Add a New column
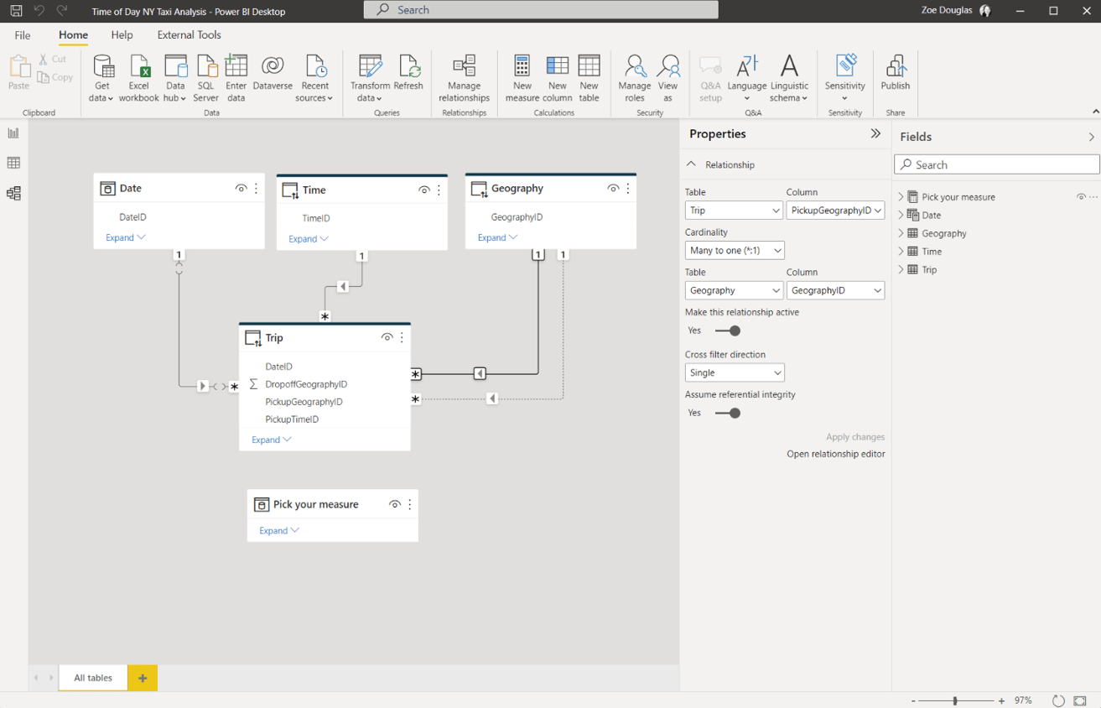This screenshot has width=1101, height=708. click(558, 78)
